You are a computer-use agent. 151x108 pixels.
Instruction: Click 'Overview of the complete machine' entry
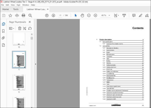115,44
